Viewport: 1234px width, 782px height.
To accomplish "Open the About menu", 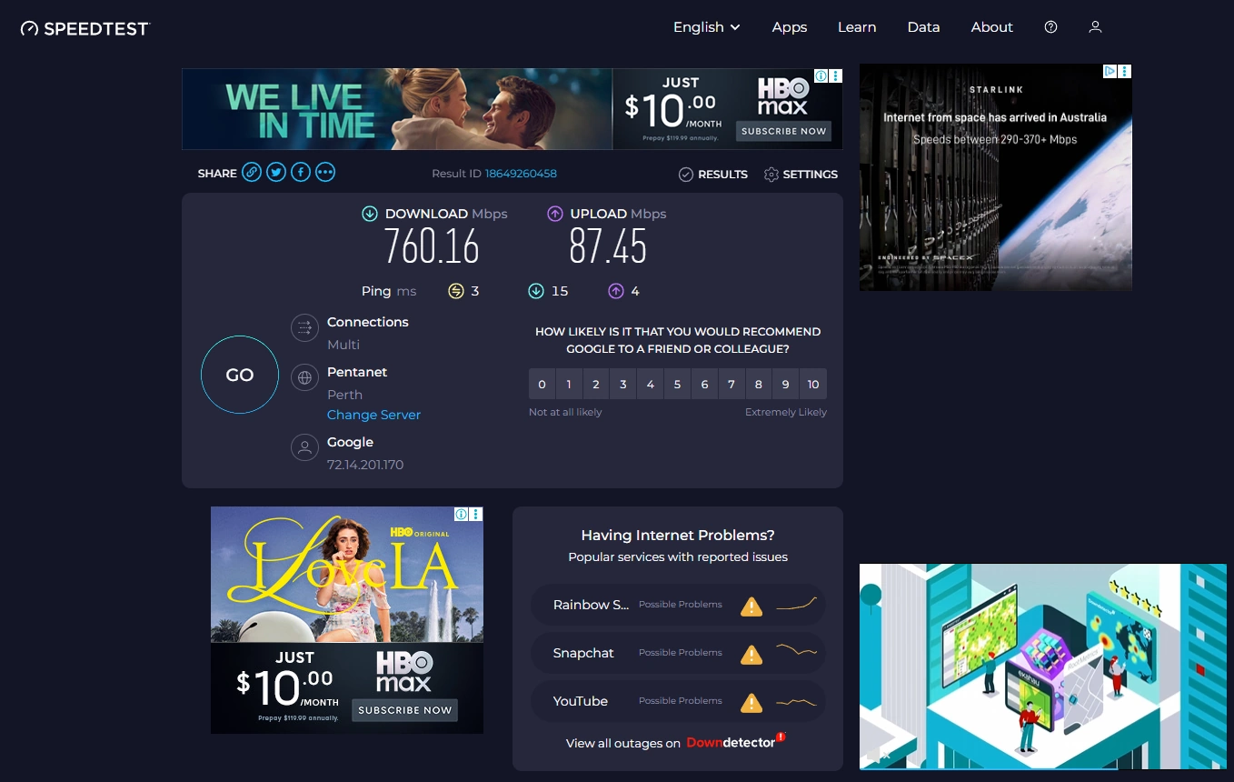I will (x=991, y=27).
